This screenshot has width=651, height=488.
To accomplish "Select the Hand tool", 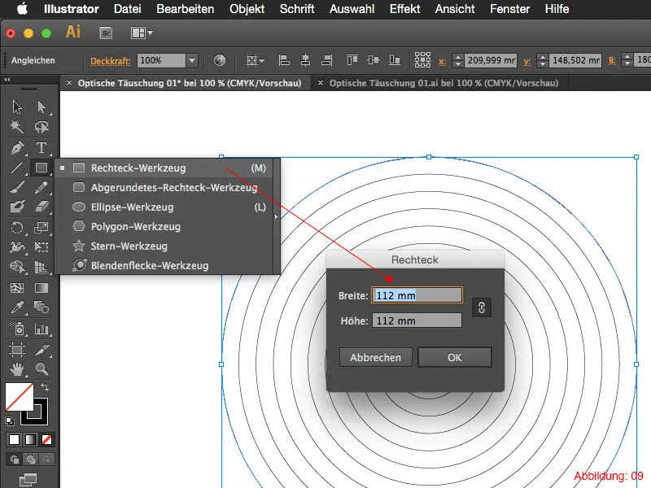I will [x=17, y=369].
